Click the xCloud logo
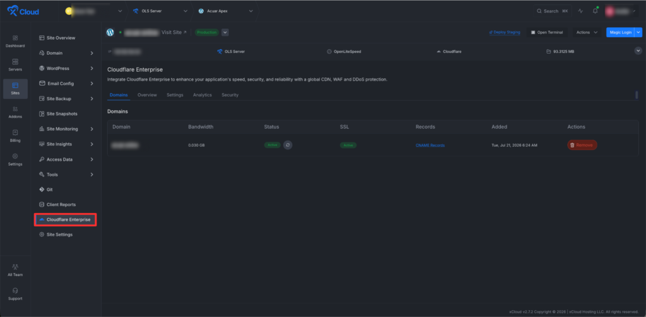 point(23,11)
